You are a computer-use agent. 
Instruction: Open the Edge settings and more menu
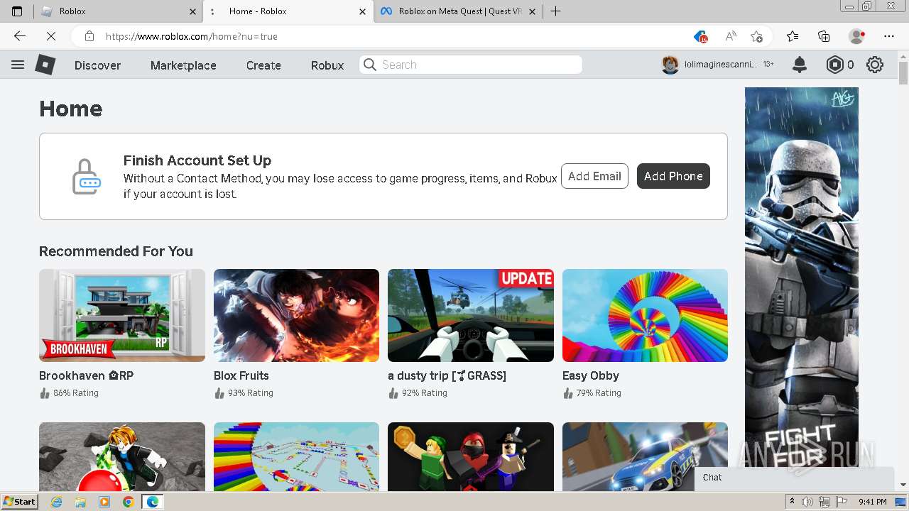pyautogui.click(x=889, y=36)
